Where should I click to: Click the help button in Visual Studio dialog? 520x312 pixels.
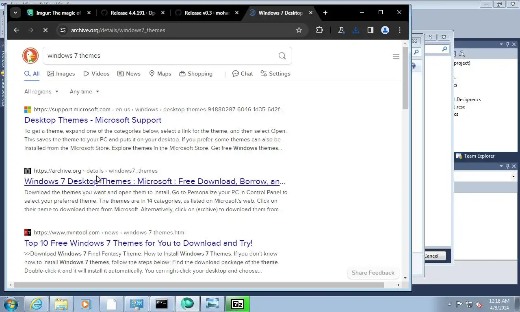431,37
